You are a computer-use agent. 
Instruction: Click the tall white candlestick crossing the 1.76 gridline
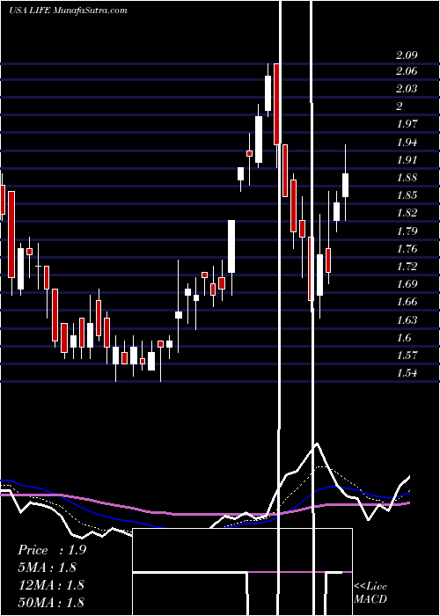pos(231,246)
